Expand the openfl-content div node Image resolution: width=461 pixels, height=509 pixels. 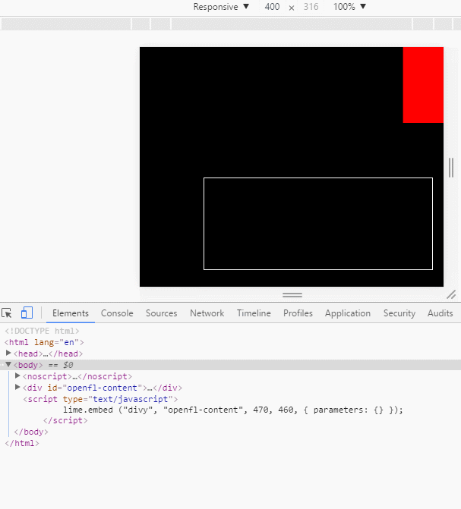(17, 387)
